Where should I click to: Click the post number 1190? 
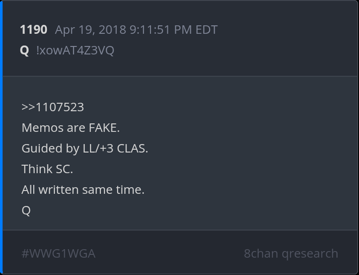(33, 30)
